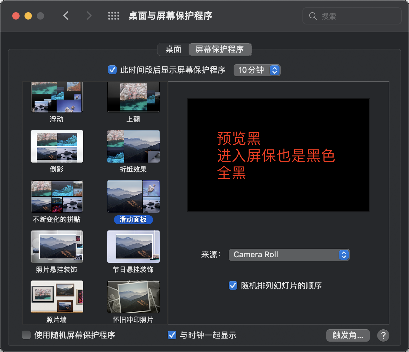This screenshot has width=409, height=352.
Task: Toggle 此时间段后显示屏幕保护程序 checkbox
Action: pyautogui.click(x=112, y=70)
